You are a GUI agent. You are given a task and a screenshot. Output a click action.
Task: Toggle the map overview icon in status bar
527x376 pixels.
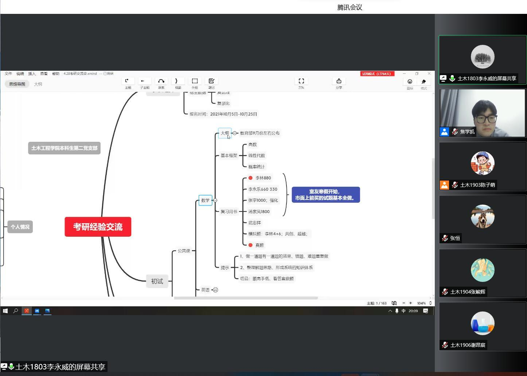[x=394, y=303]
